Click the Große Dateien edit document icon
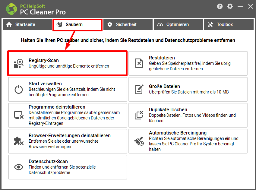 tap(139, 89)
